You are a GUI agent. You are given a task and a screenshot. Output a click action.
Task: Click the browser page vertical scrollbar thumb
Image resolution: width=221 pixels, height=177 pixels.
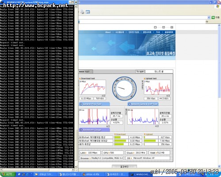(219, 62)
